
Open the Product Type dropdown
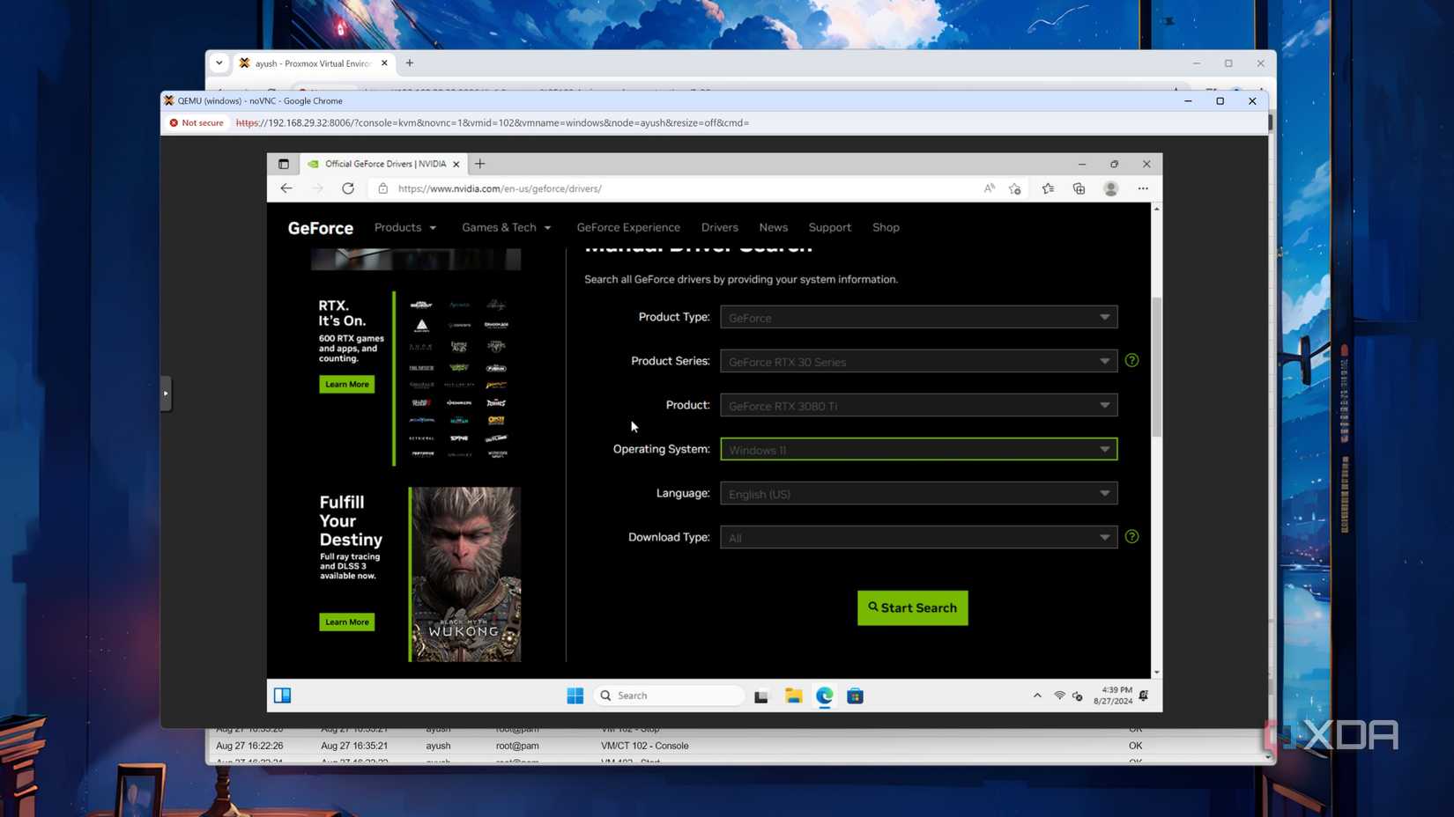coord(919,317)
